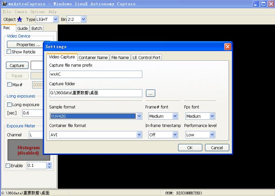Image resolution: width=275 pixels, height=196 pixels.
Task: Click the 0.1 histogram value field
Action: (36, 165)
